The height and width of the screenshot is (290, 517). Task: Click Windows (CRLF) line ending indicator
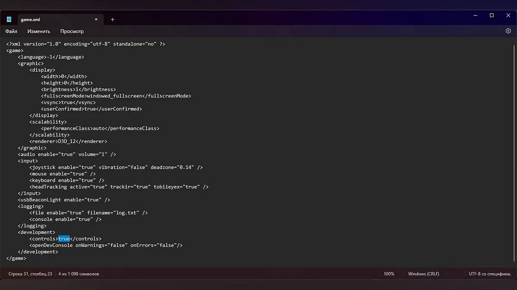pyautogui.click(x=424, y=274)
